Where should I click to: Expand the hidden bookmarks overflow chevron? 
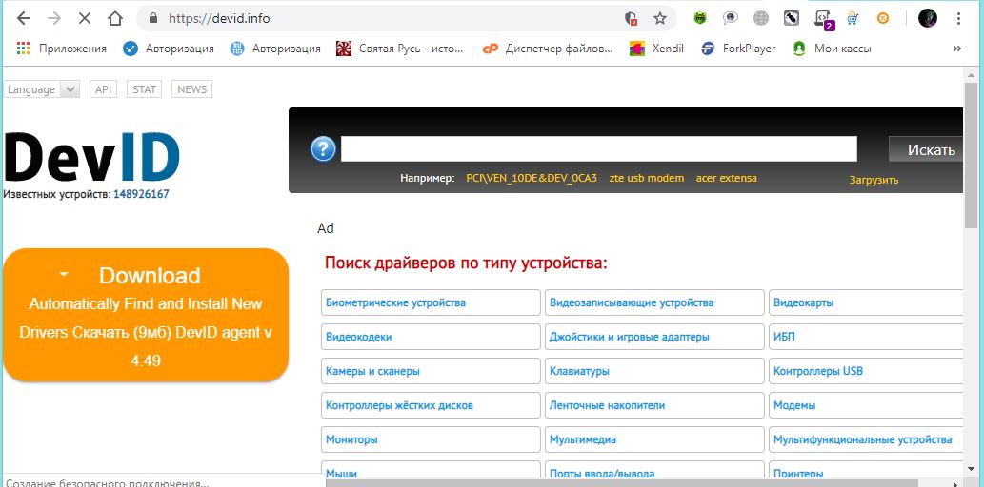956,48
